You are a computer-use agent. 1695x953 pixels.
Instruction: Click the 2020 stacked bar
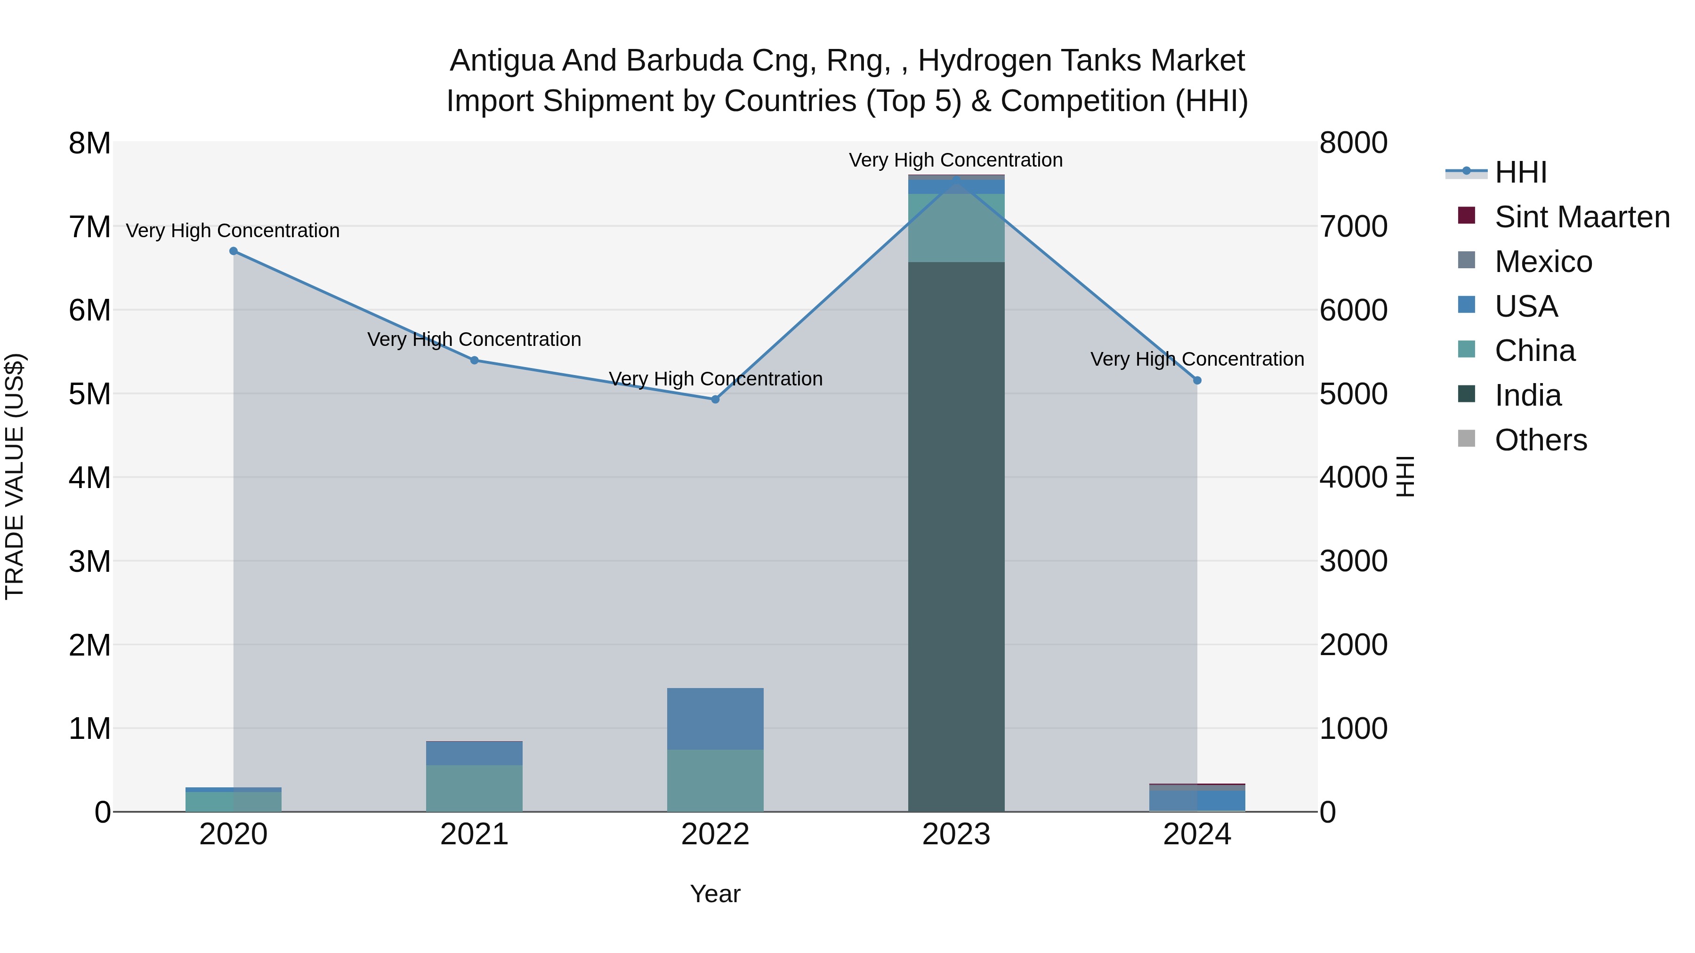234,801
